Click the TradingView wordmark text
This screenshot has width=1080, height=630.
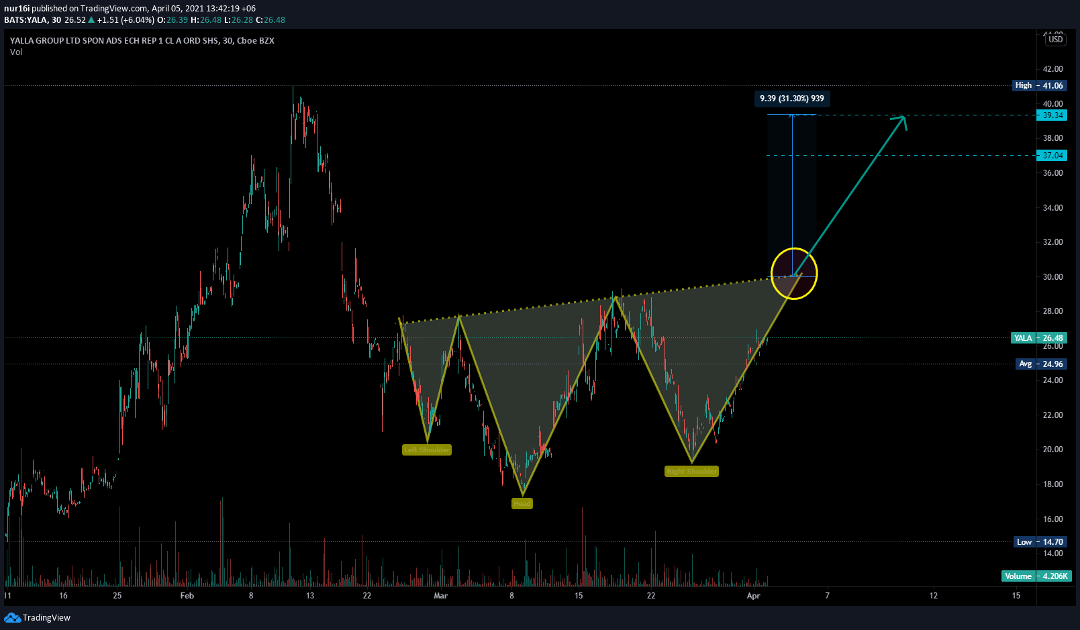46,617
